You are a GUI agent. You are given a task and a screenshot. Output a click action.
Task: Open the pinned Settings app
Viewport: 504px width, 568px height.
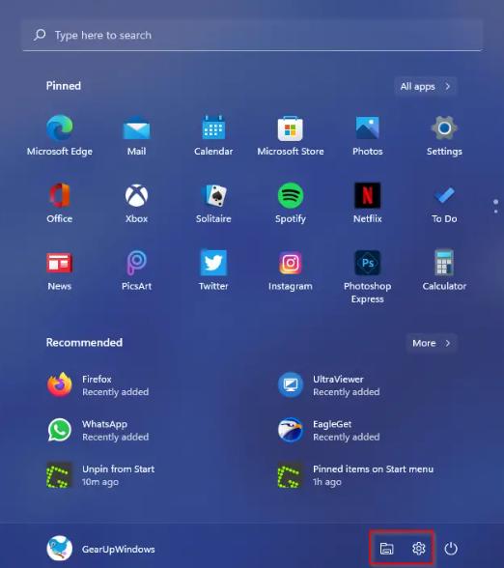coord(444,136)
